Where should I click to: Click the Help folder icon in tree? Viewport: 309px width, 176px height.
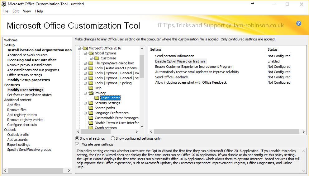click(91, 88)
